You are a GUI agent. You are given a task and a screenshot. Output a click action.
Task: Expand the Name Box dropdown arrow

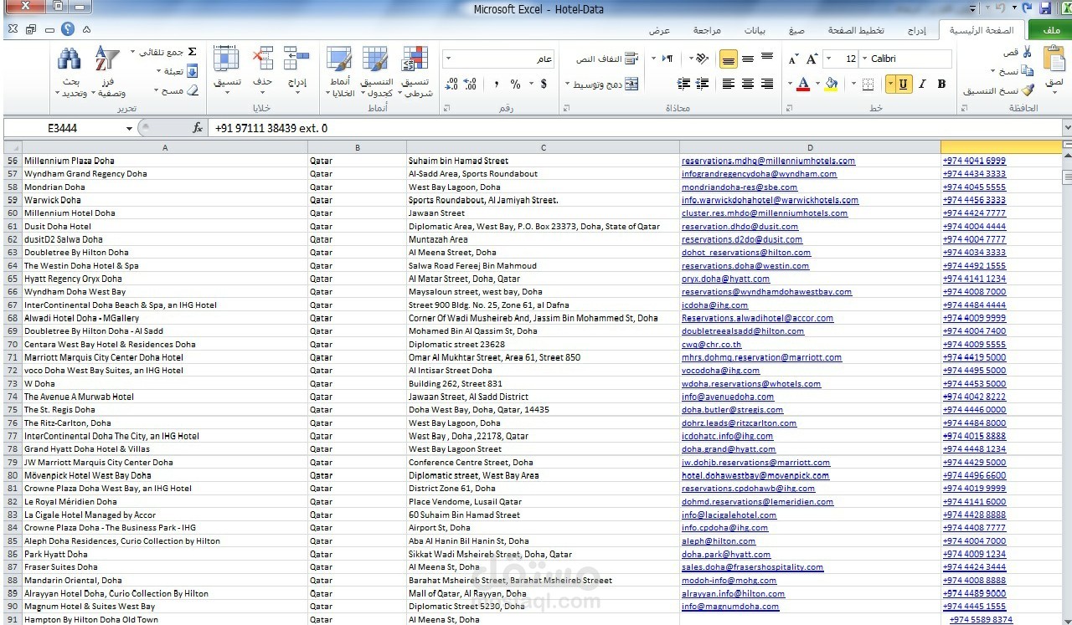(x=129, y=129)
